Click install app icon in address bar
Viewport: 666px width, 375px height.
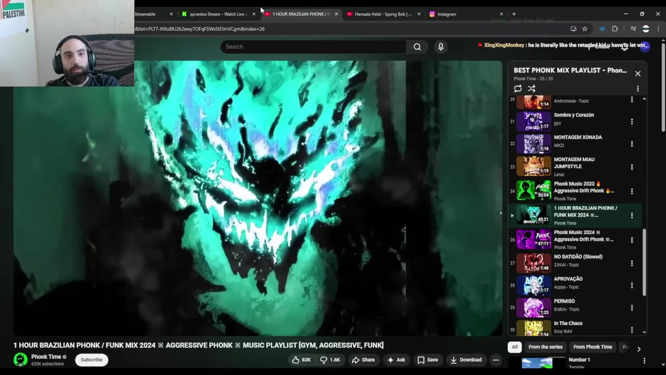coord(573,29)
